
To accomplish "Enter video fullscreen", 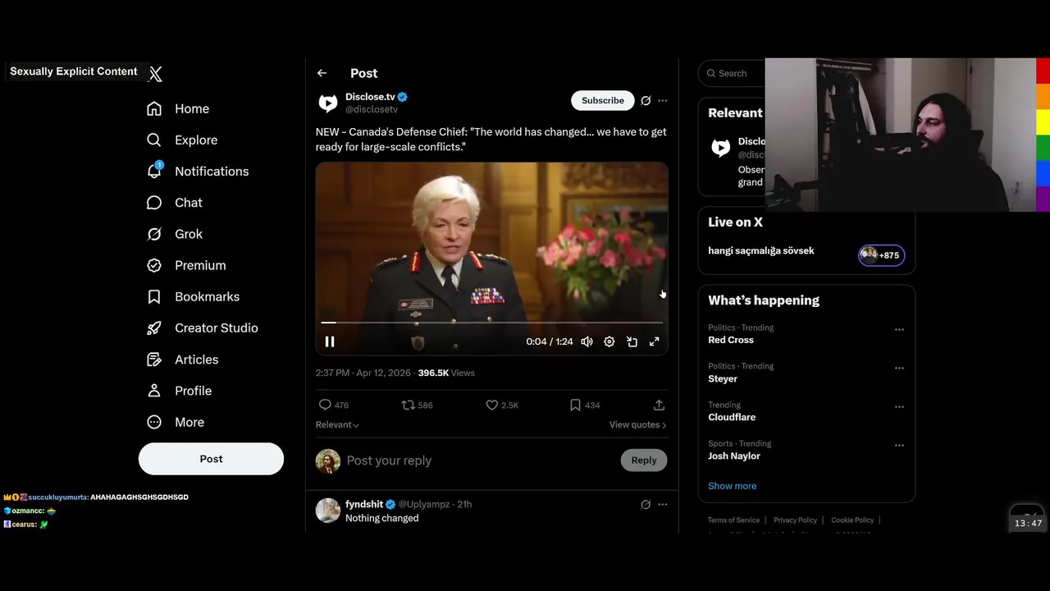I will coord(655,341).
